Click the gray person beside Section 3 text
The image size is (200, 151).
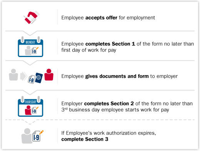pyautogui.click(x=27, y=136)
